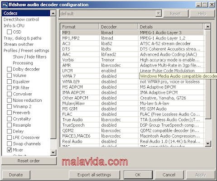Click the left list scrollbar thumb
Viewport: 217px width, 181px height.
pyautogui.click(x=53, y=77)
